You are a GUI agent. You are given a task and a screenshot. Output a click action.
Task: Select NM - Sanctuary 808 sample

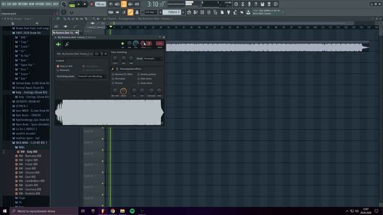(x=29, y=189)
